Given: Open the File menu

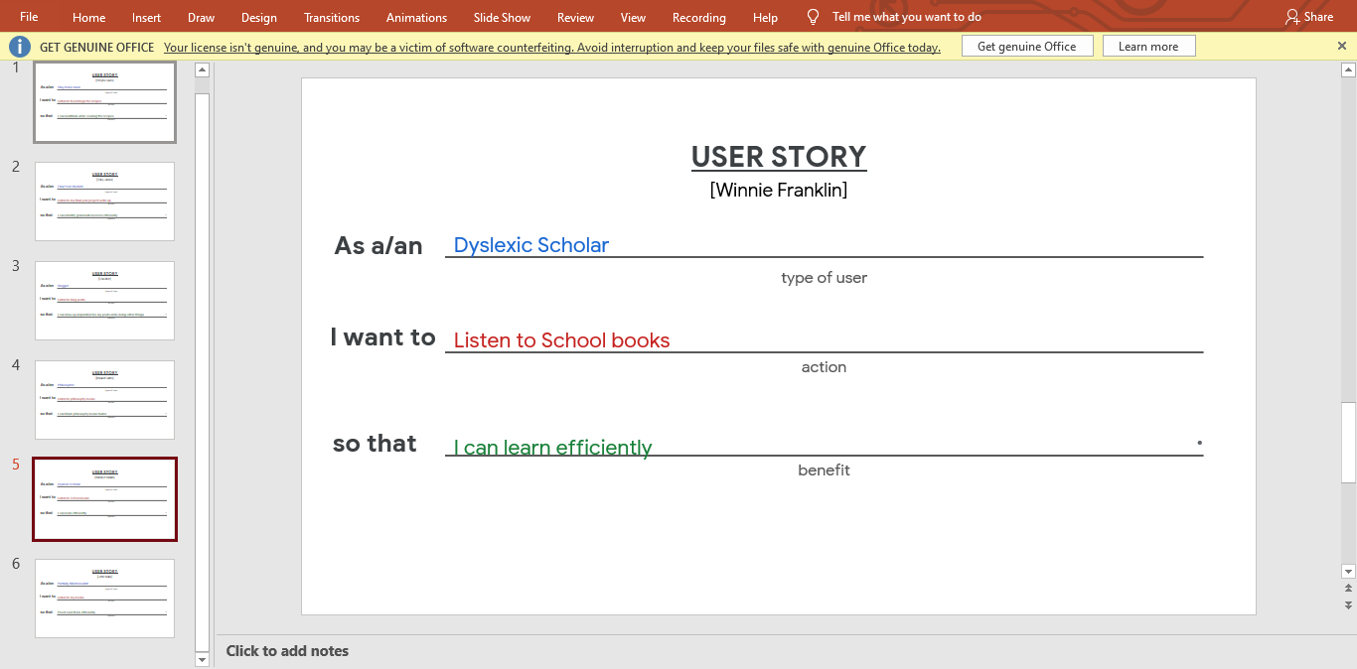Looking at the screenshot, I should (x=29, y=17).
